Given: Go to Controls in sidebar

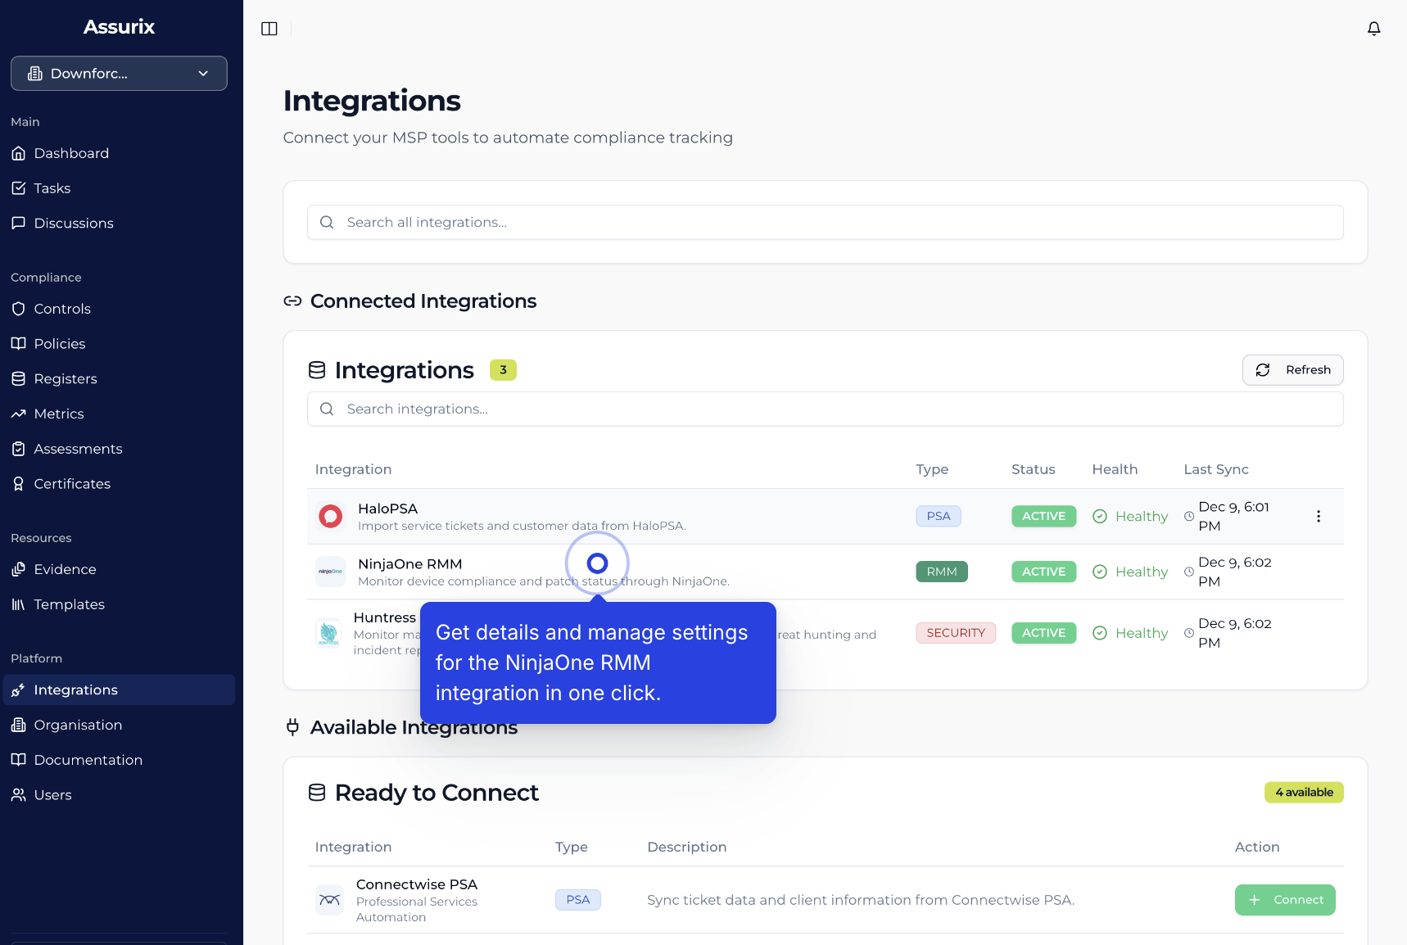Looking at the screenshot, I should coord(62,309).
